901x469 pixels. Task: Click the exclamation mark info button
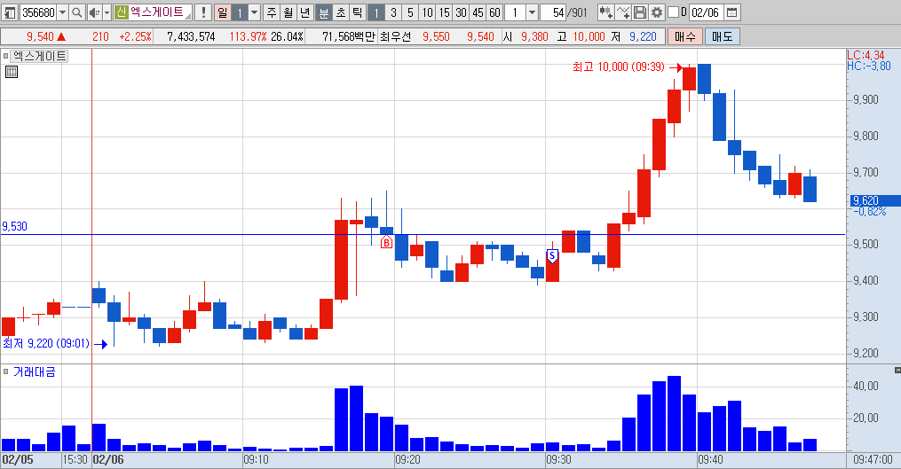tap(203, 12)
